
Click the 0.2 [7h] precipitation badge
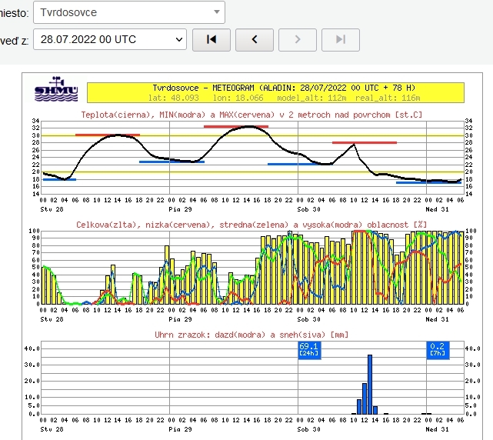pyautogui.click(x=437, y=349)
